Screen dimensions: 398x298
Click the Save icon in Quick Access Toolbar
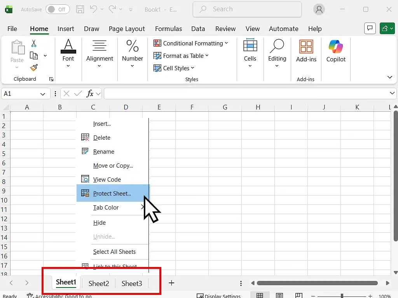click(80, 9)
